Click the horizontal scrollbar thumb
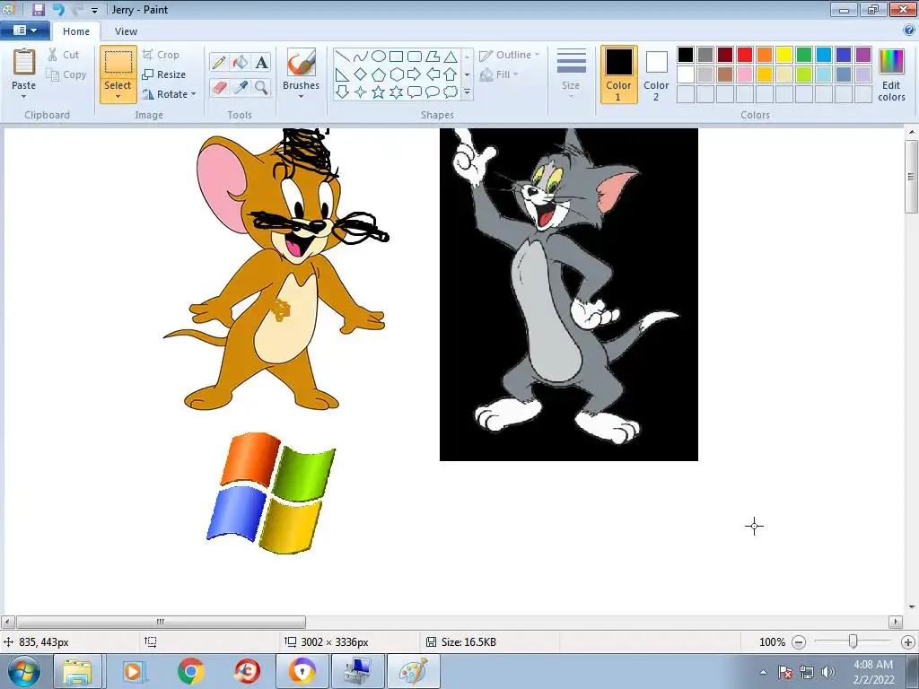919x689 pixels. click(161, 622)
